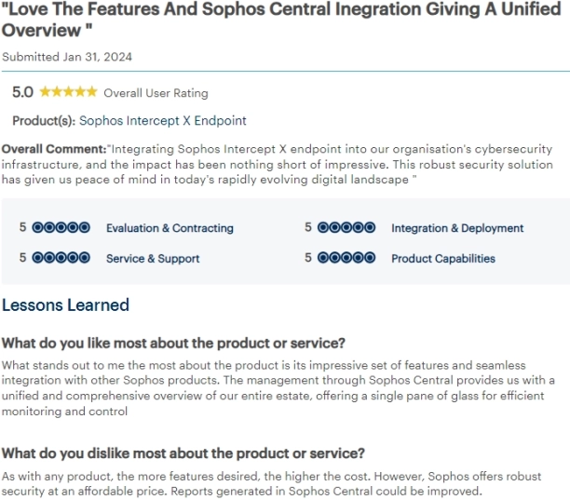This screenshot has width=570, height=500.
Task: Select the Lessons Learned section heading
Action: point(65,305)
